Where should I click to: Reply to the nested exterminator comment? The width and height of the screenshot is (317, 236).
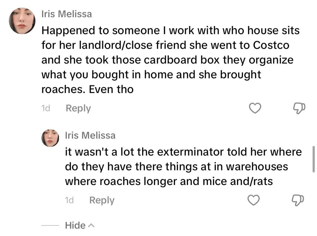[102, 200]
